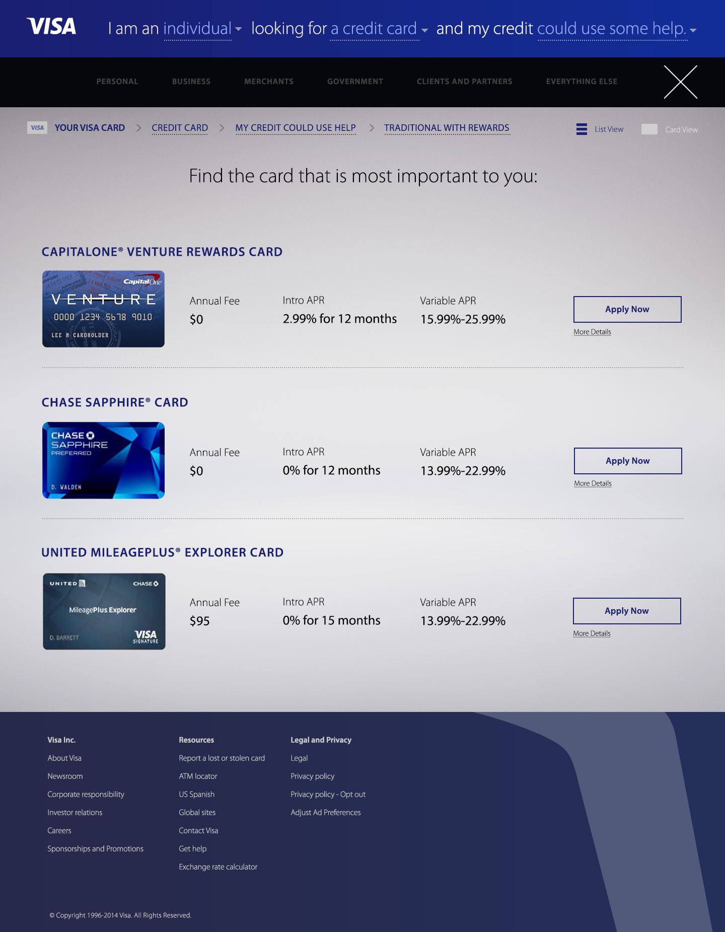This screenshot has width=725, height=932.
Task: Select the List View label
Action: tap(609, 129)
